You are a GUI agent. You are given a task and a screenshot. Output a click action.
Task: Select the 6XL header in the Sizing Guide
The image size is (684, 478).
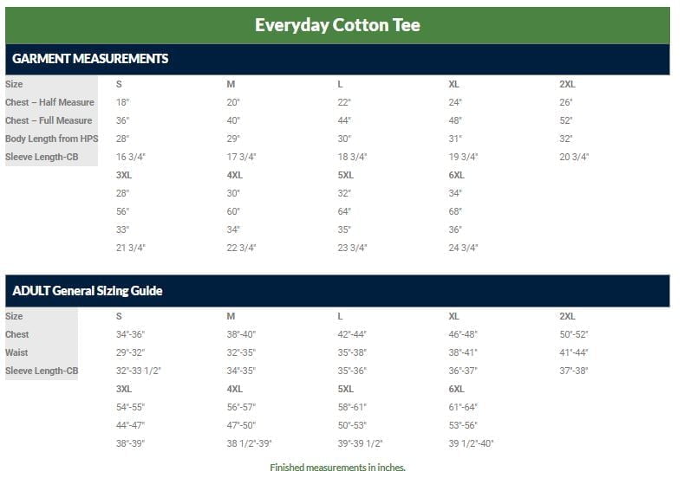point(457,389)
